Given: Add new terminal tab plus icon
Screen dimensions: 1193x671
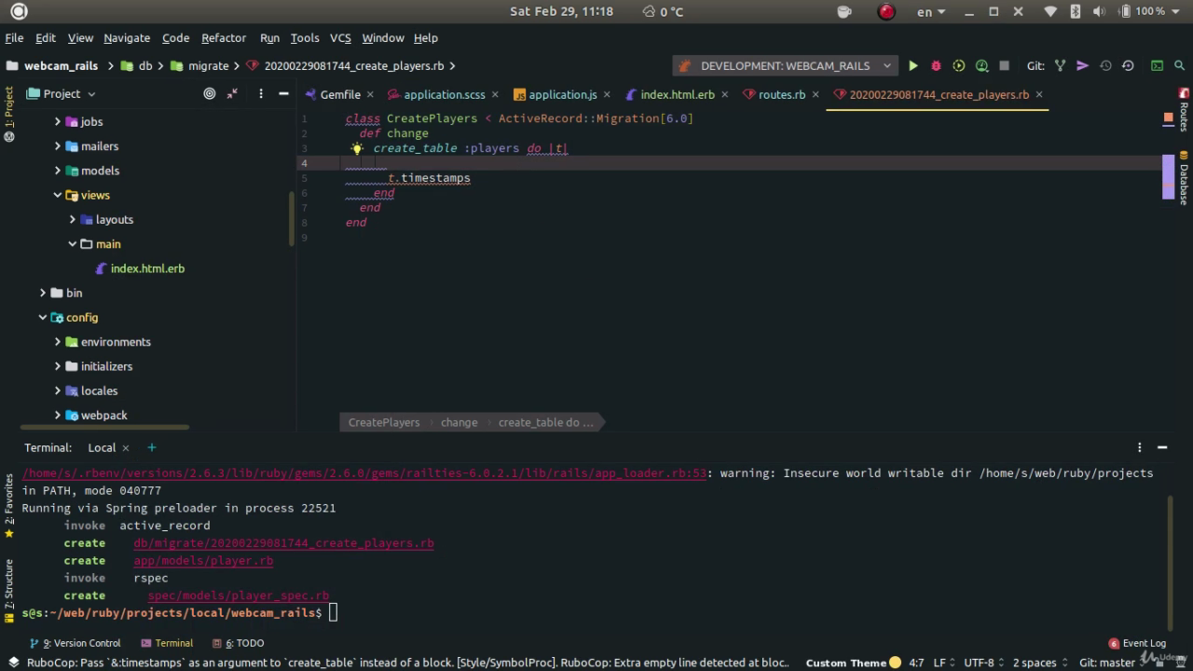Looking at the screenshot, I should 152,447.
